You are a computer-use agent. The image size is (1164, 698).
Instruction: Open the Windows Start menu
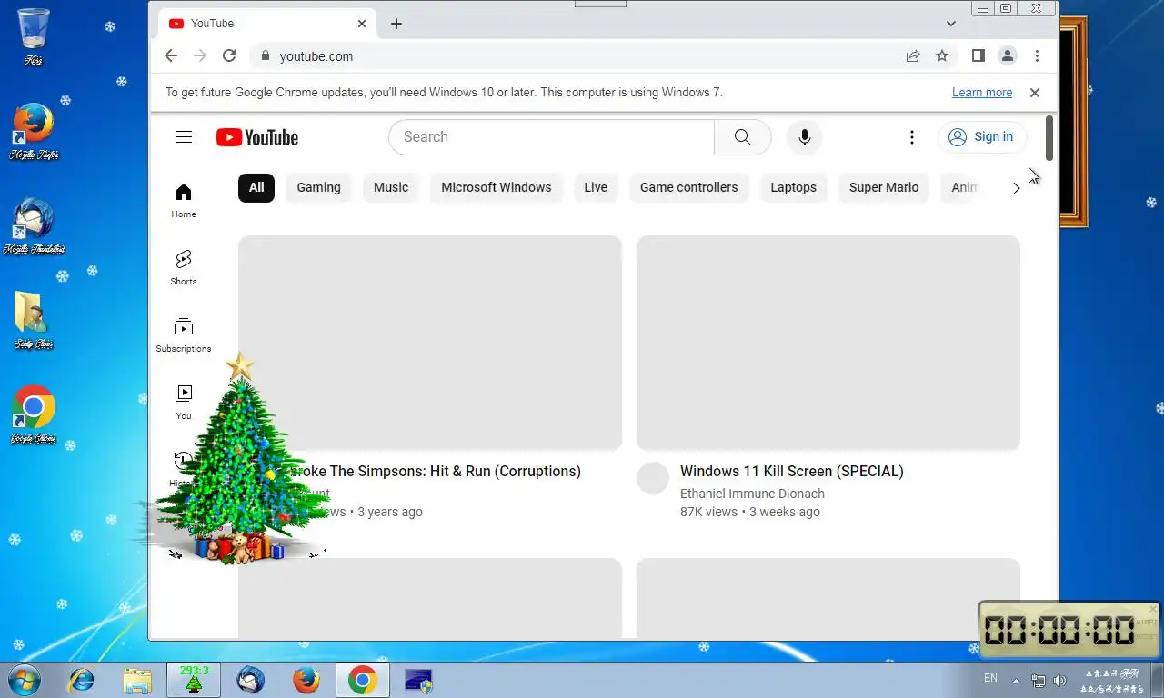pos(23,680)
